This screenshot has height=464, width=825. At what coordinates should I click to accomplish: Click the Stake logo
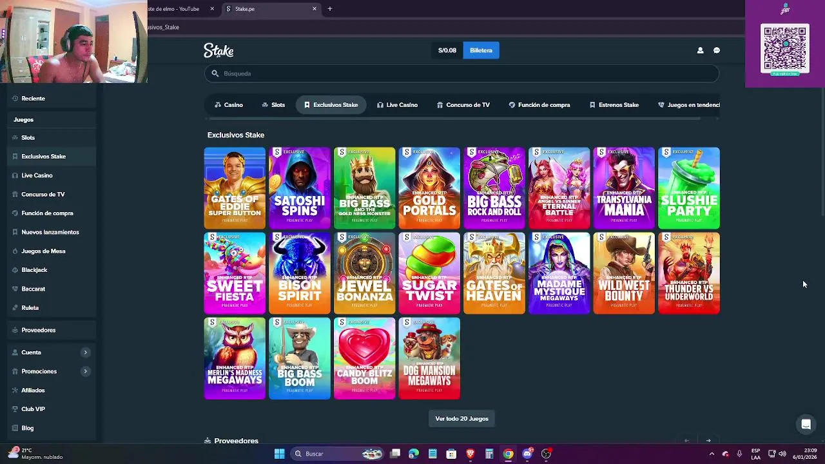point(218,50)
